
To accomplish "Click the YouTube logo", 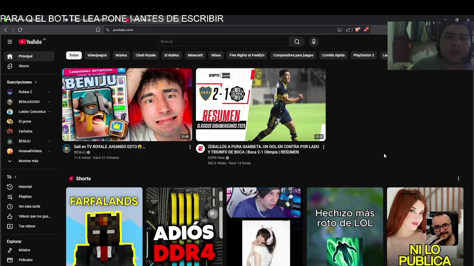I will pyautogui.click(x=30, y=42).
